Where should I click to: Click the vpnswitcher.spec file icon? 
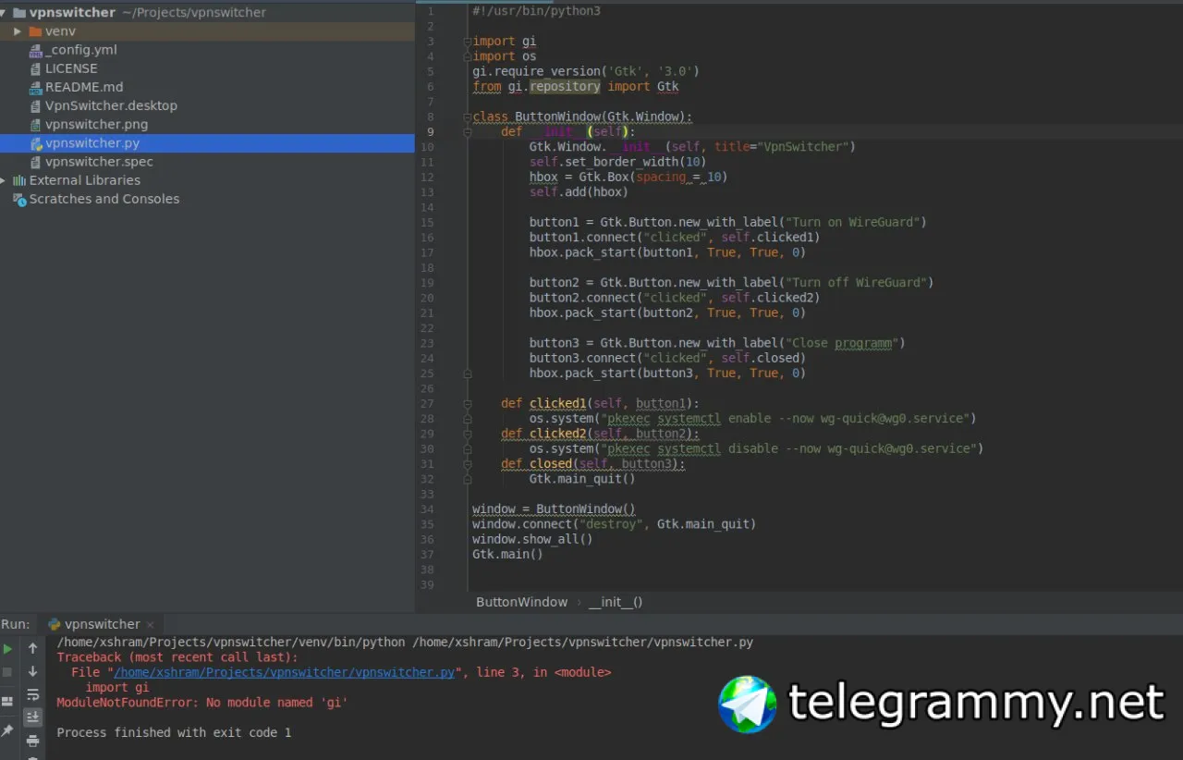[x=36, y=162]
